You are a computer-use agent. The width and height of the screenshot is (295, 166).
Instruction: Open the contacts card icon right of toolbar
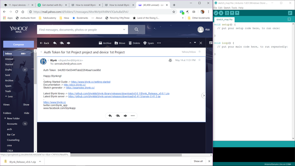[x=211, y=43]
